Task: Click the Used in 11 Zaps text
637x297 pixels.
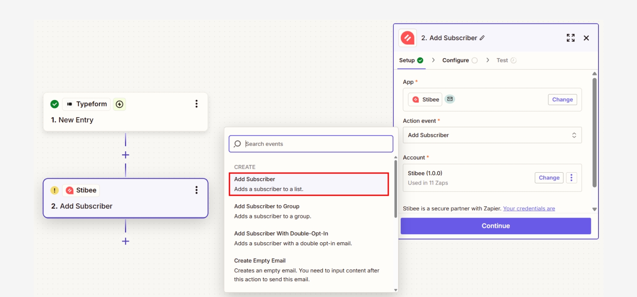Action: [x=428, y=183]
